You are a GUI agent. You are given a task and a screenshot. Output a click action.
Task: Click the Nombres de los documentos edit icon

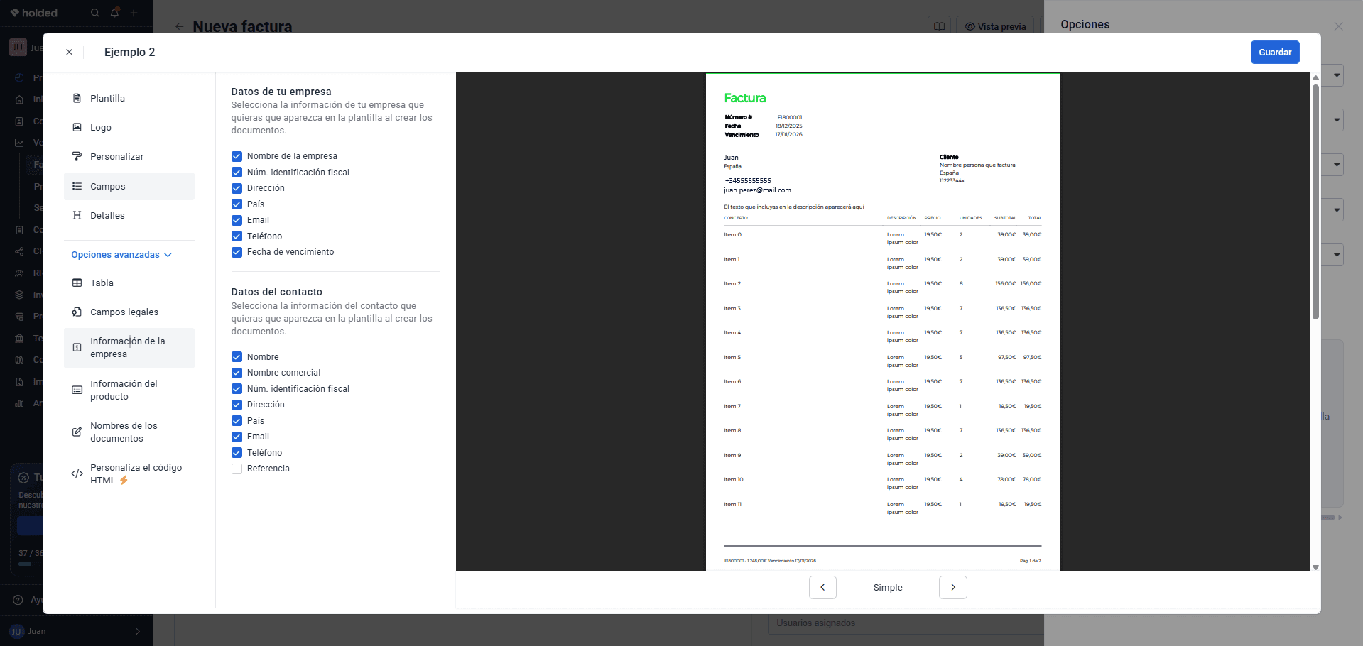click(77, 432)
